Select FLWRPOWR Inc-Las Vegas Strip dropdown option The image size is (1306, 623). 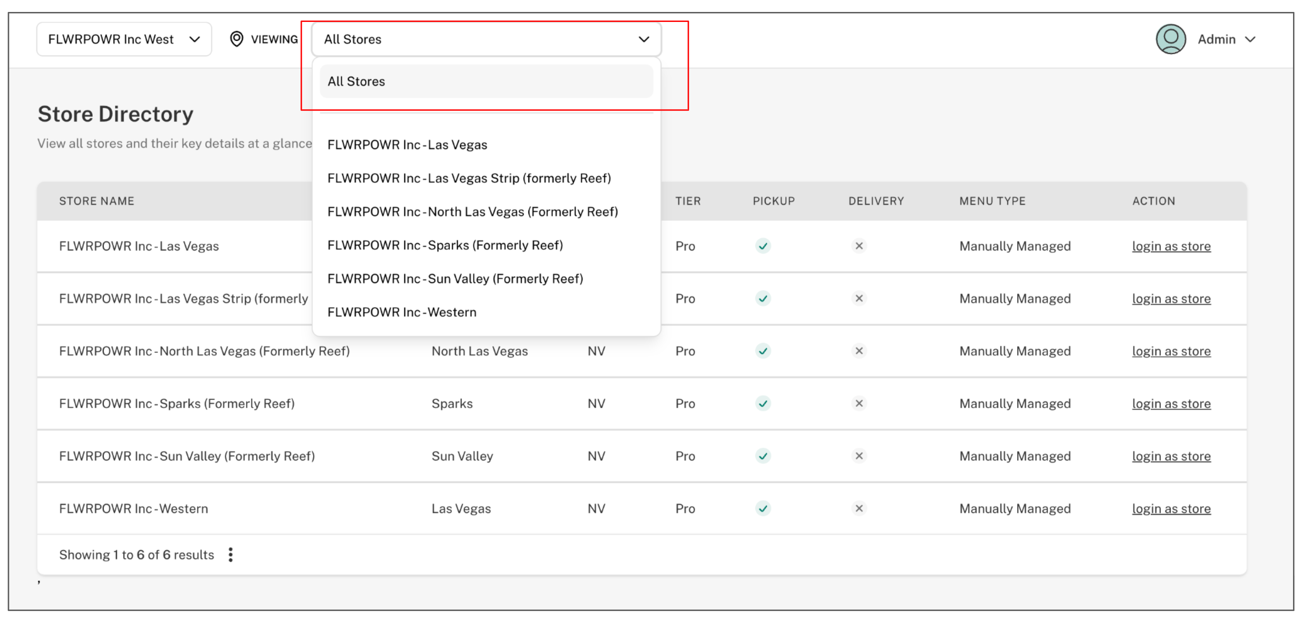(x=468, y=178)
